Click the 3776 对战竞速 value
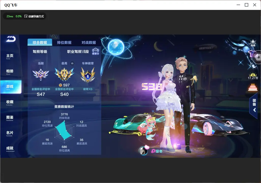 click(x=64, y=114)
